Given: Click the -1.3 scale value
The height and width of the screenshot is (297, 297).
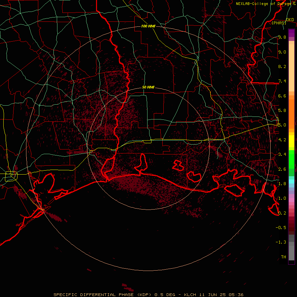Looking at the screenshot, I should tap(281, 242).
